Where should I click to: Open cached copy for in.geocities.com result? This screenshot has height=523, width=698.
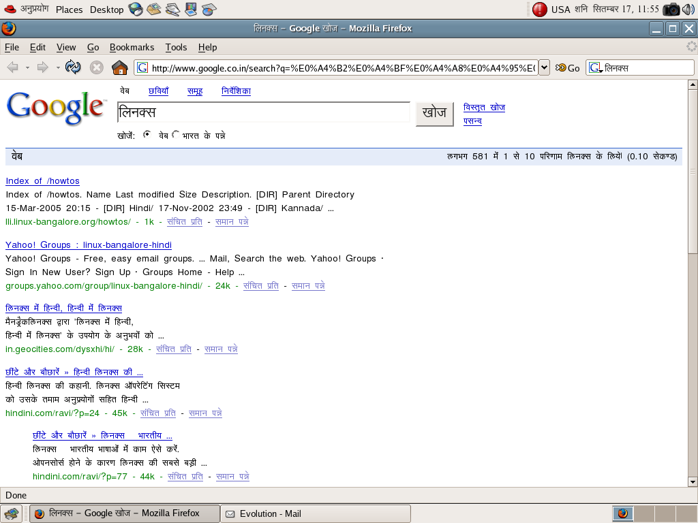174,349
